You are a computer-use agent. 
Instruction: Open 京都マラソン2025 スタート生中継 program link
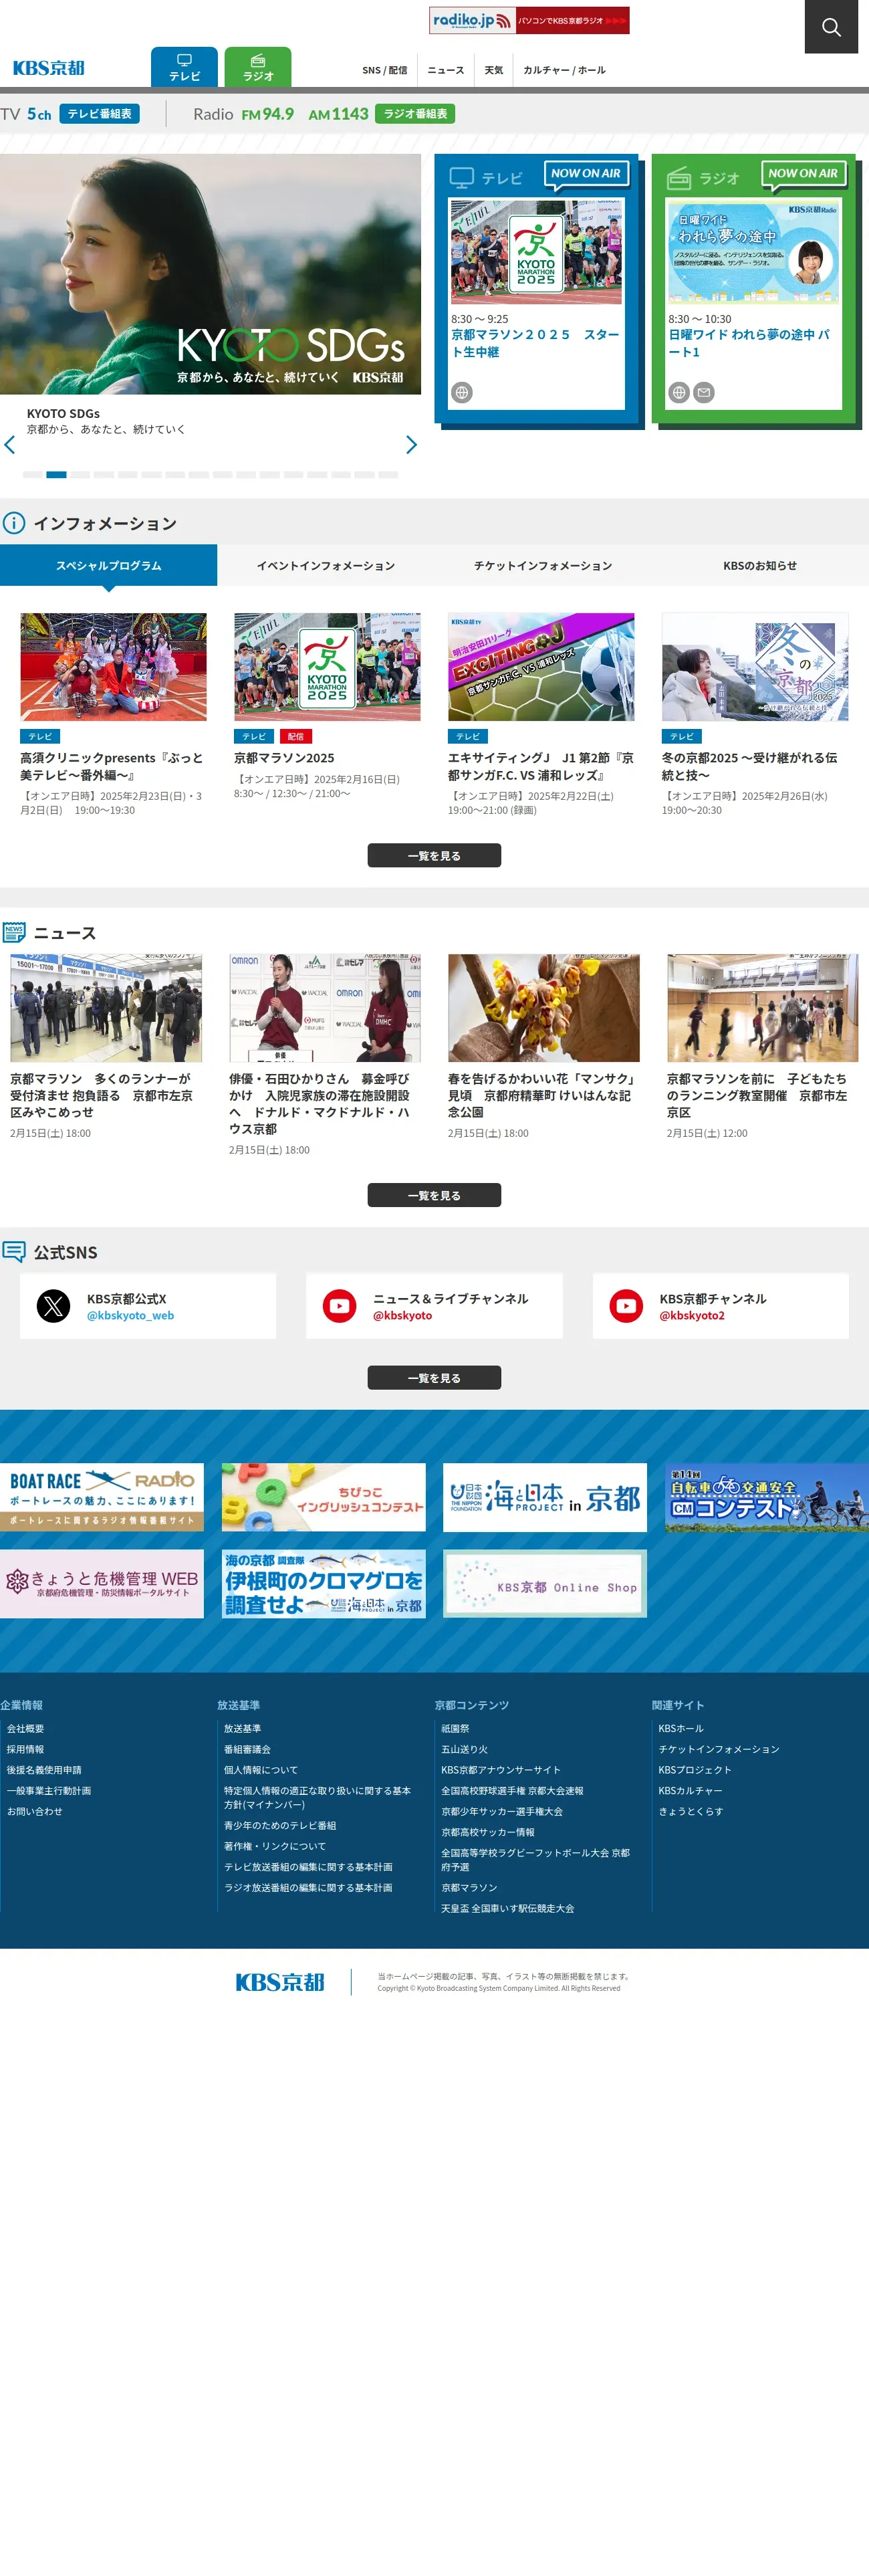(x=535, y=343)
